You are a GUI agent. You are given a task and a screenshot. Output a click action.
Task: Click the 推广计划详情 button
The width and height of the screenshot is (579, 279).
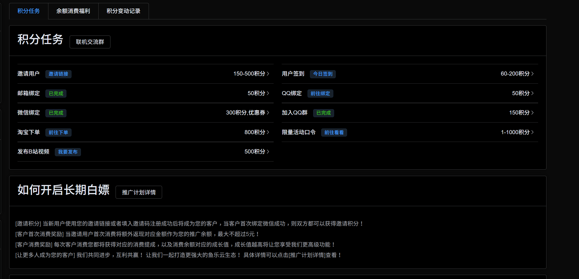coord(139,192)
